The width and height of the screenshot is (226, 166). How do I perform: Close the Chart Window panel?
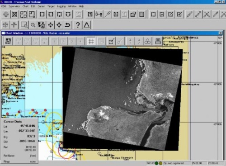click(221, 33)
